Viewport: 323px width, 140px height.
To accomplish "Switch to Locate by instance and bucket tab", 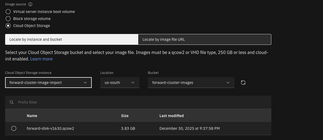I will tap(72, 39).
